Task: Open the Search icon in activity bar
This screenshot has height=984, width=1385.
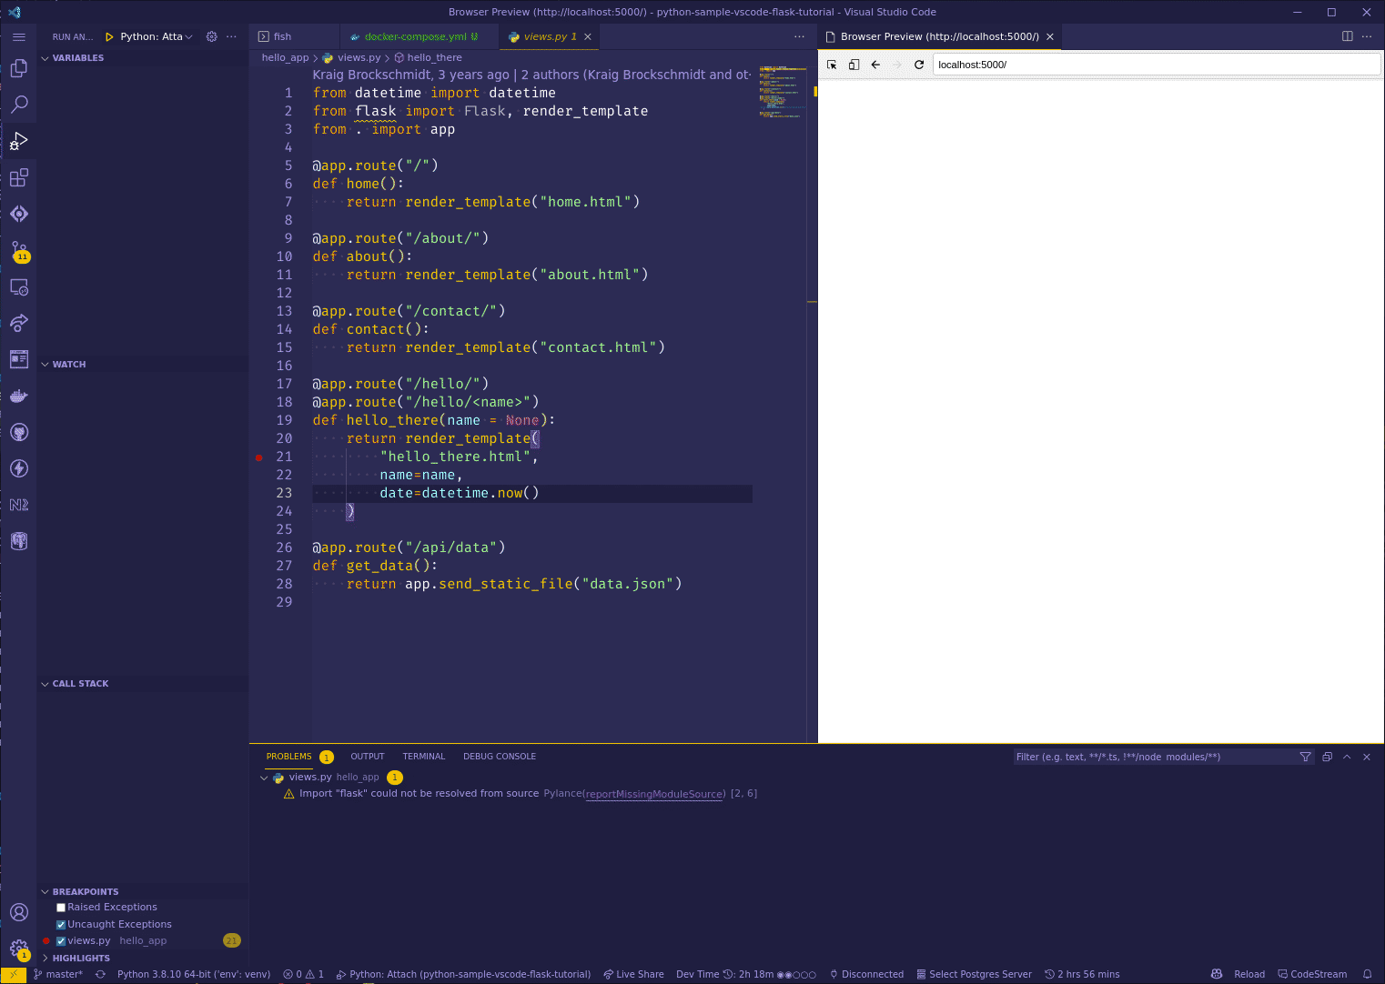Action: pos(19,105)
